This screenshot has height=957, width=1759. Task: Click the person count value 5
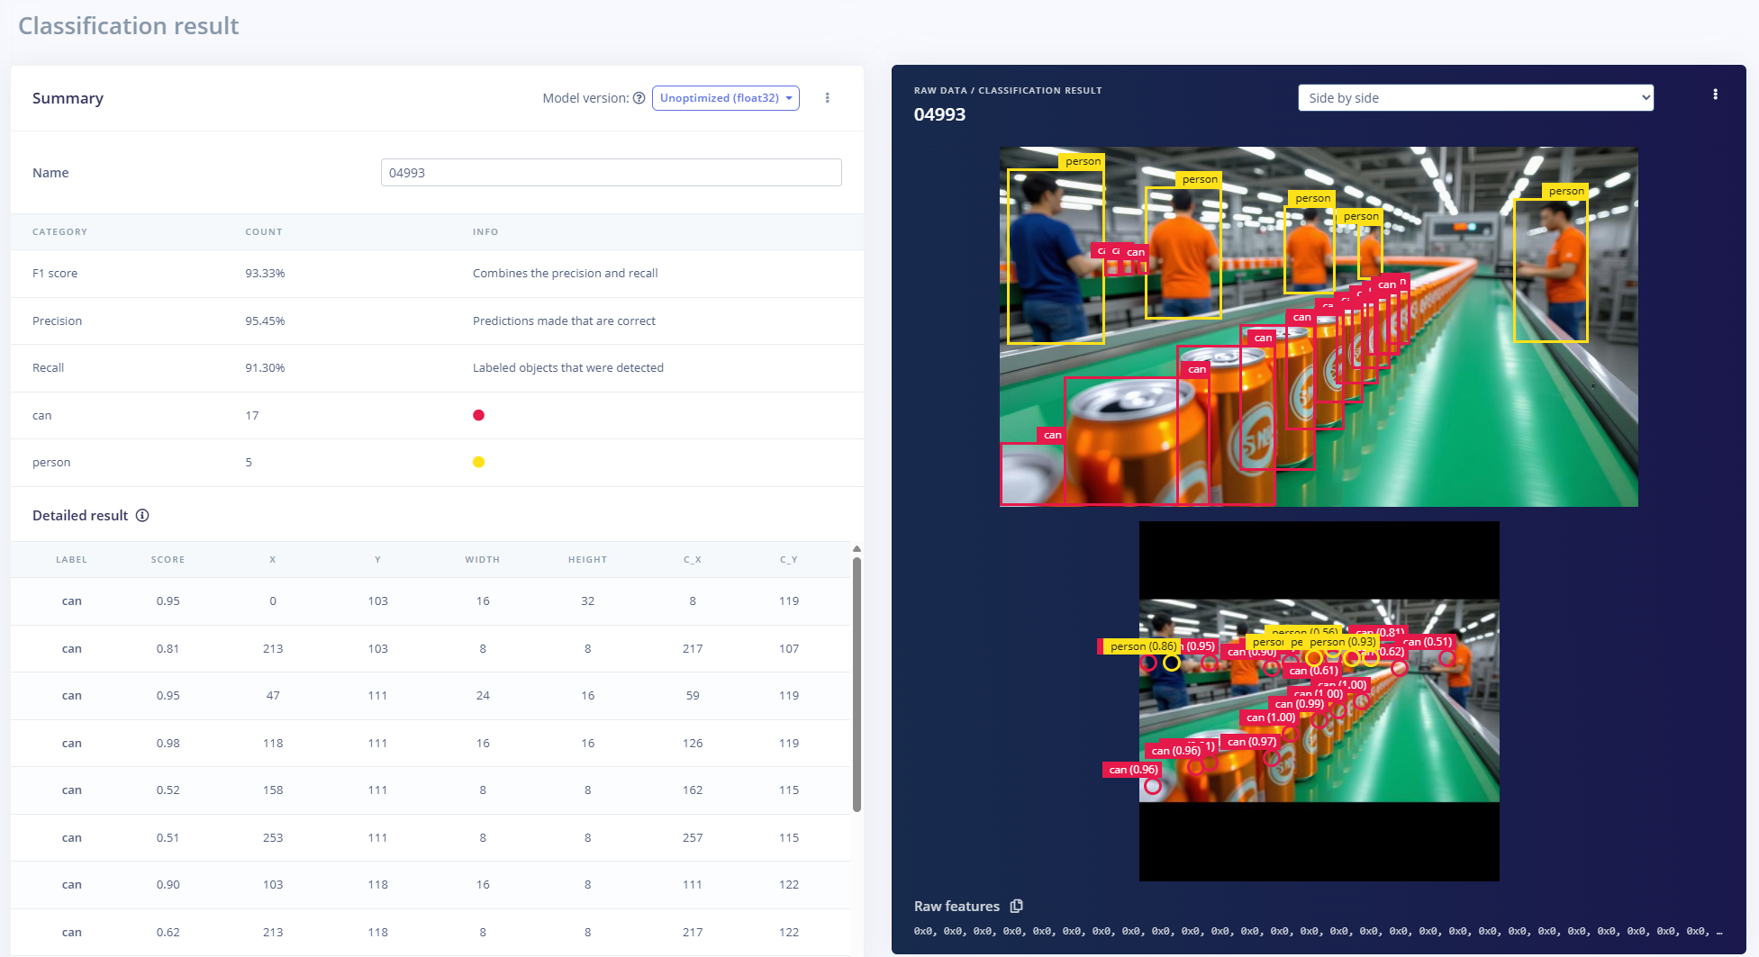pyautogui.click(x=249, y=463)
